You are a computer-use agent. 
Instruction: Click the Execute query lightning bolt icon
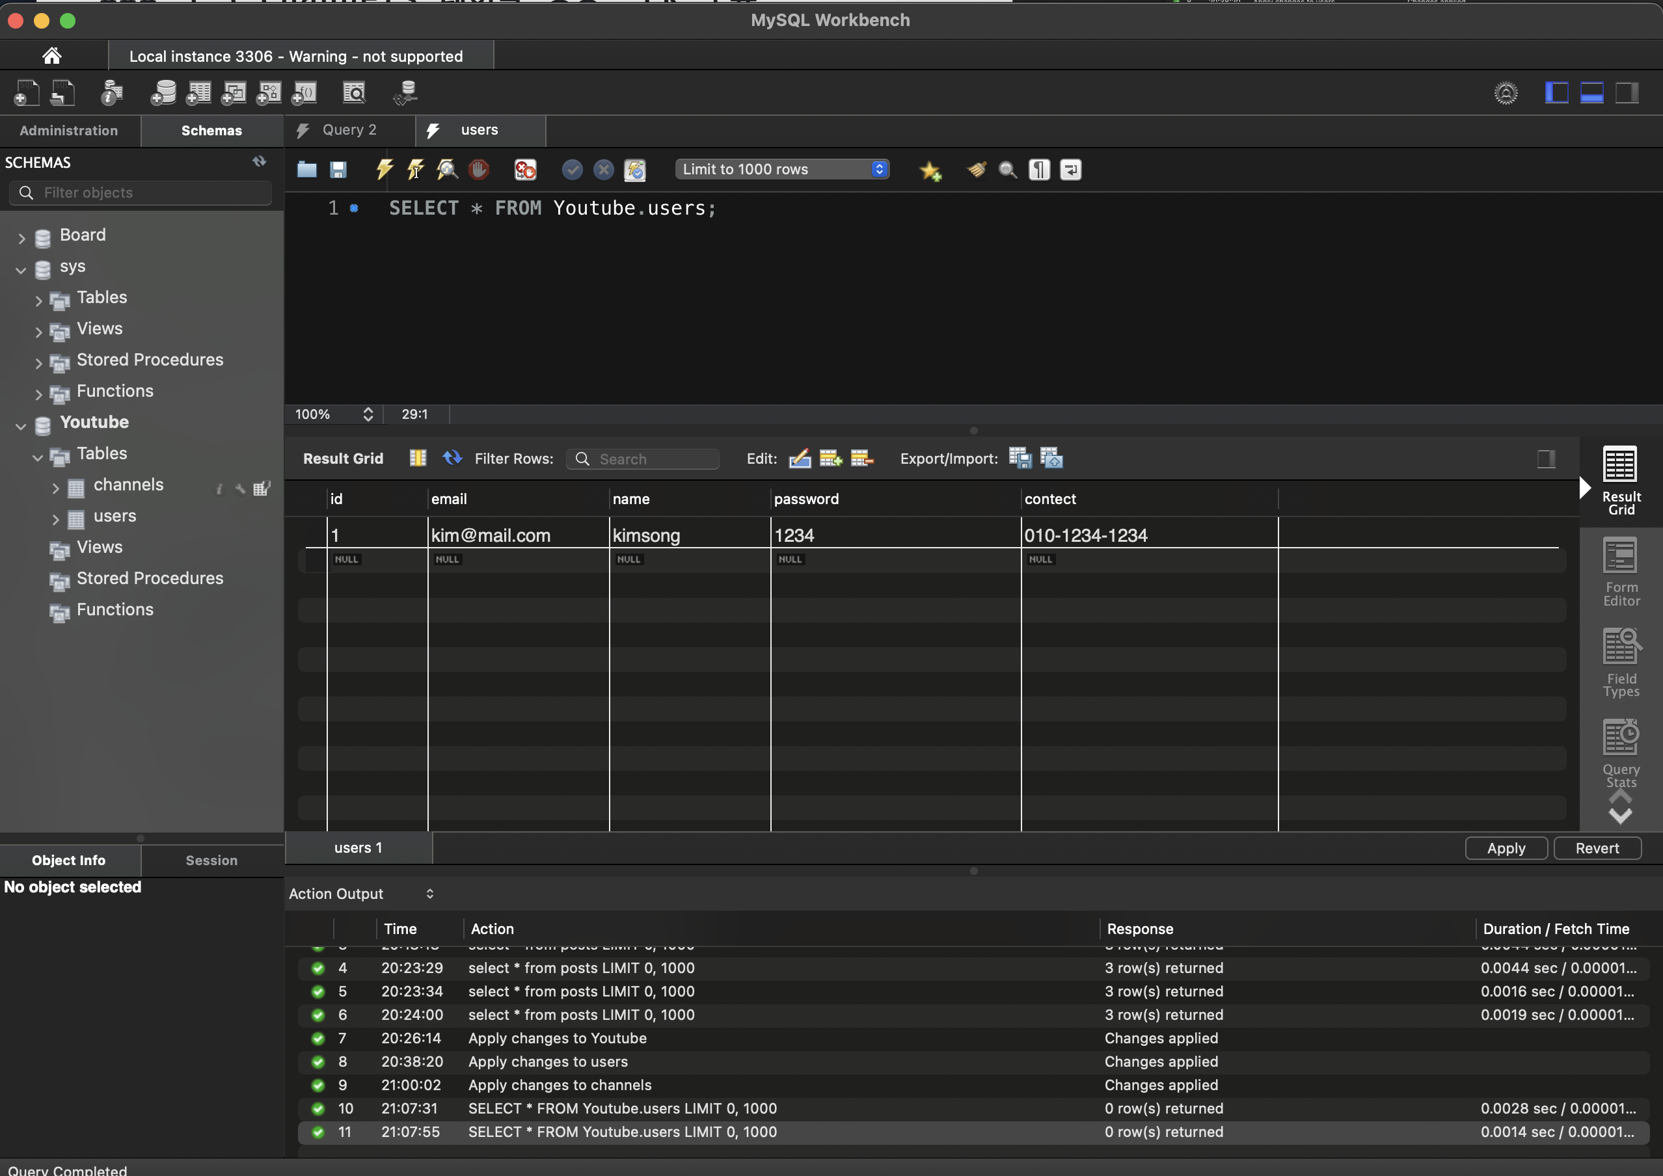point(384,170)
